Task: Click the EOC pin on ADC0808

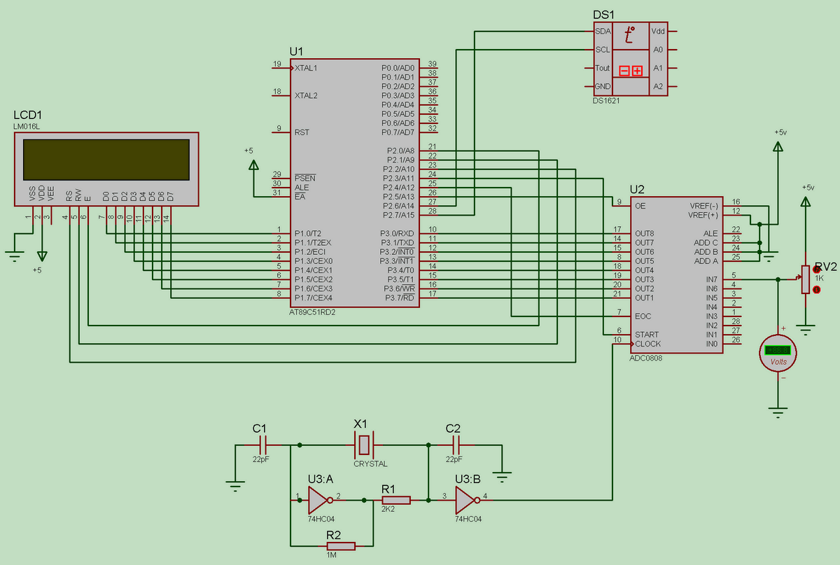Action: click(x=643, y=316)
